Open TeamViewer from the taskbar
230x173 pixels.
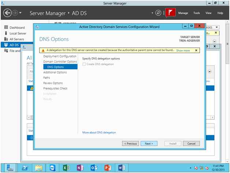pyautogui.click(x=52, y=168)
